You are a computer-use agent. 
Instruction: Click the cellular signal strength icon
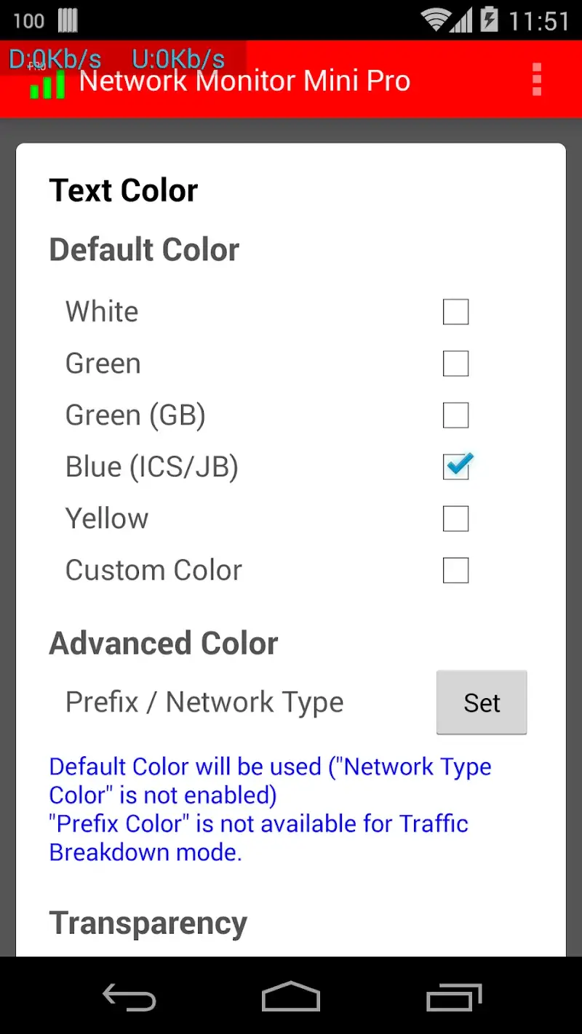(461, 20)
